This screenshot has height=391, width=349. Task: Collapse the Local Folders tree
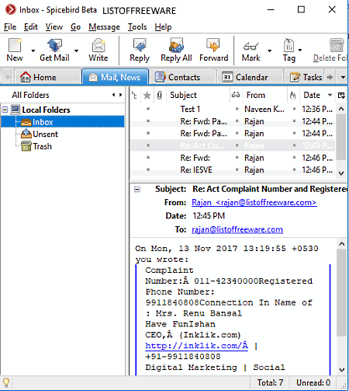pos(5,110)
